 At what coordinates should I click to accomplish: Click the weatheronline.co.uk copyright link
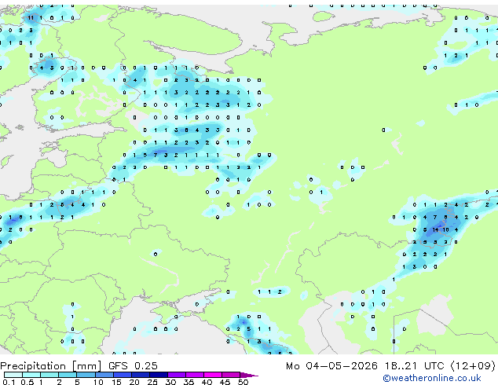(x=432, y=378)
